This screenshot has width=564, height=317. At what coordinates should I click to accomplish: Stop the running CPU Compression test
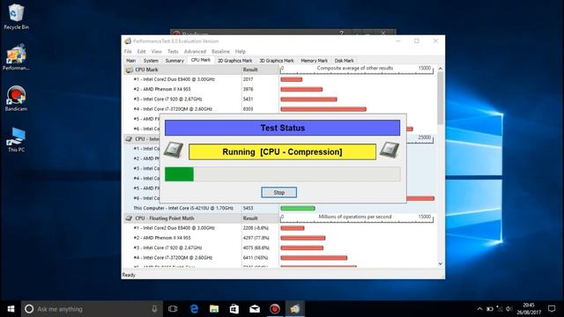coord(278,192)
